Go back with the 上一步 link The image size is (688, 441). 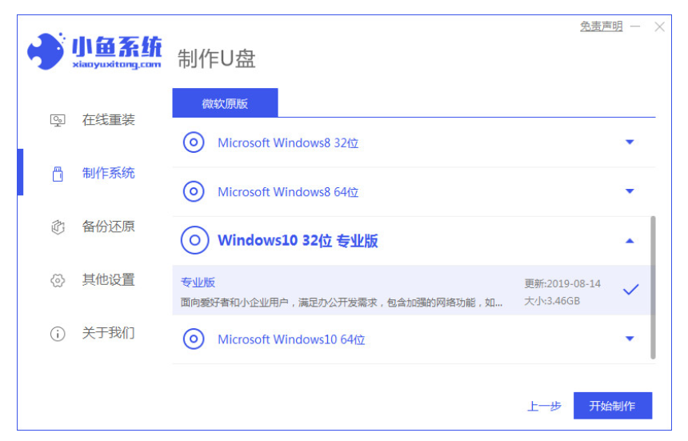click(544, 406)
